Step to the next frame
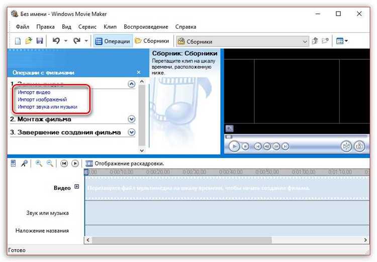 (276, 146)
